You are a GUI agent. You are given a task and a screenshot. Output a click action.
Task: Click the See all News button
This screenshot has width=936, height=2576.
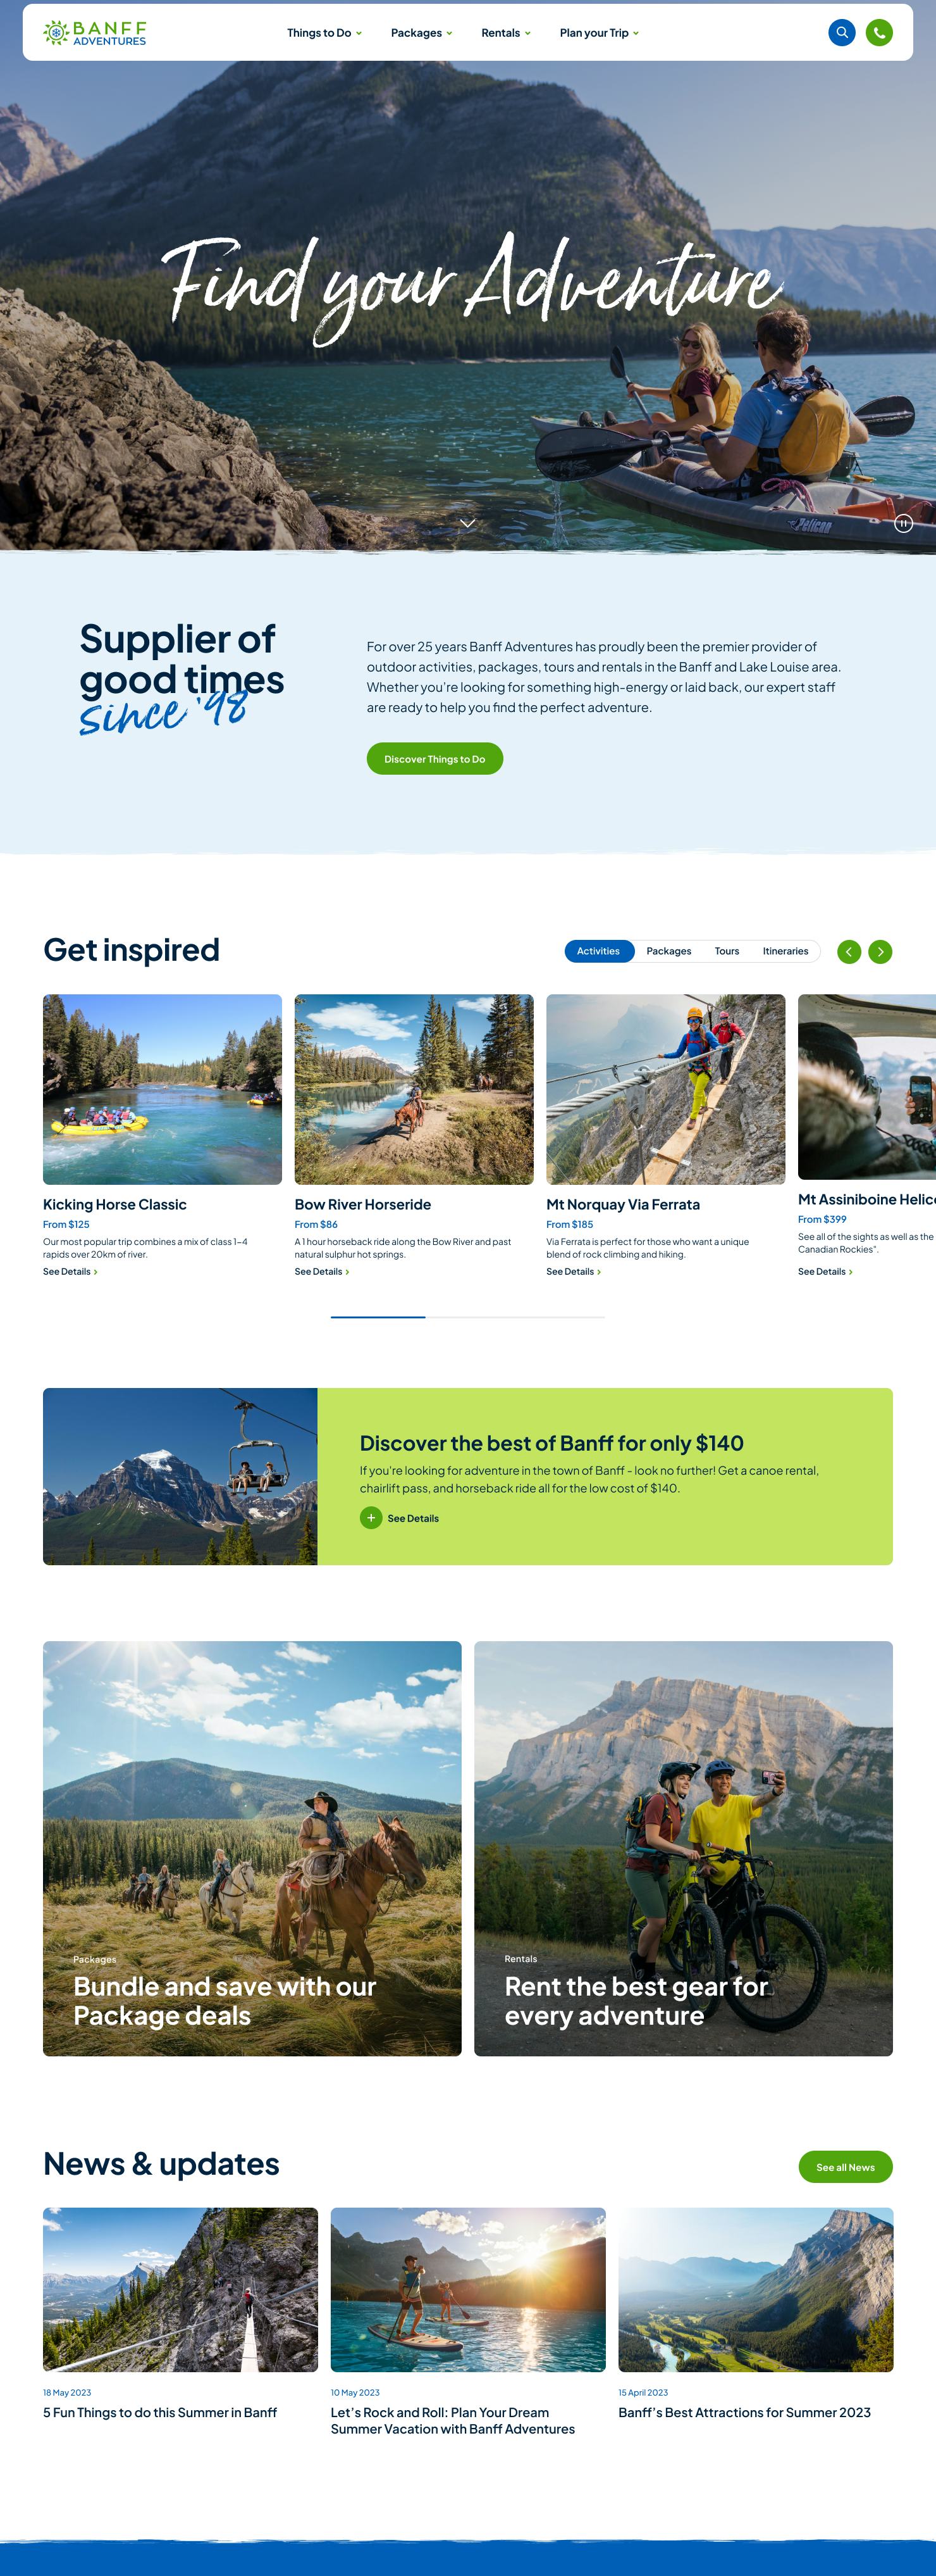(845, 2167)
